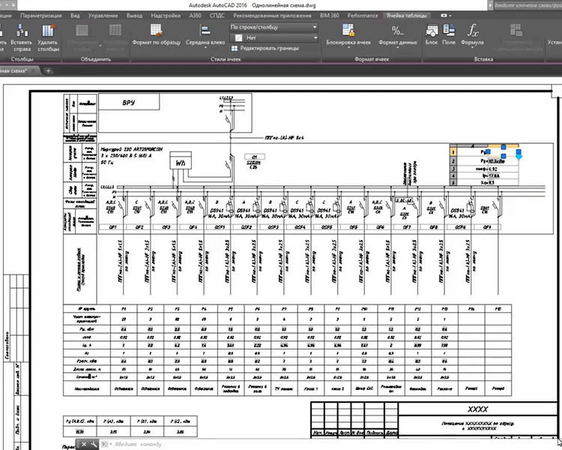The width and height of the screenshot is (562, 450).
Task: Open the Параметризация ribbon tab
Action: pos(41,16)
